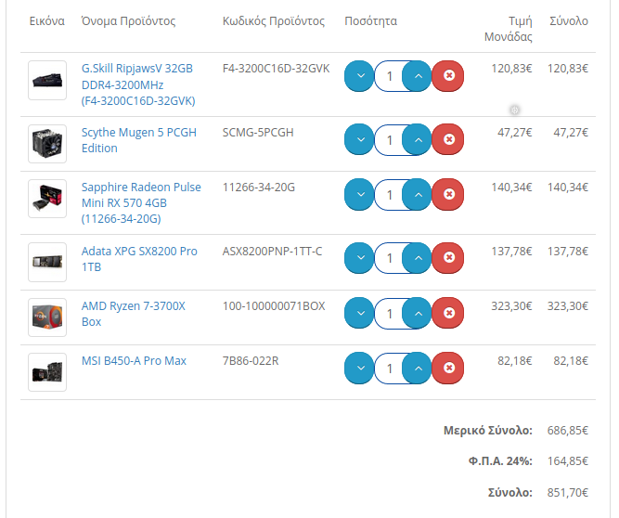The image size is (619, 518).
Task: Open AMD Ryzen 7-3700X Box link
Action: click(x=133, y=314)
